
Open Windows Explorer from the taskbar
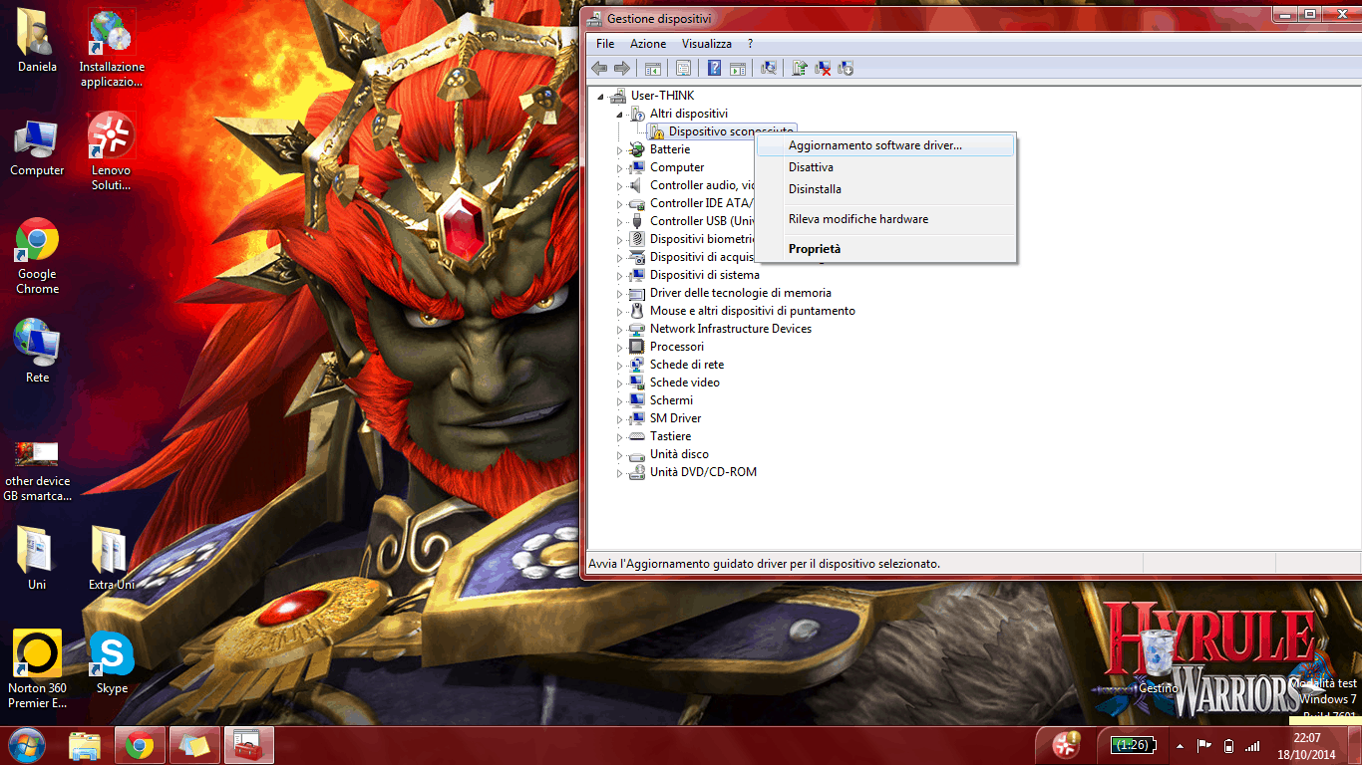86,745
